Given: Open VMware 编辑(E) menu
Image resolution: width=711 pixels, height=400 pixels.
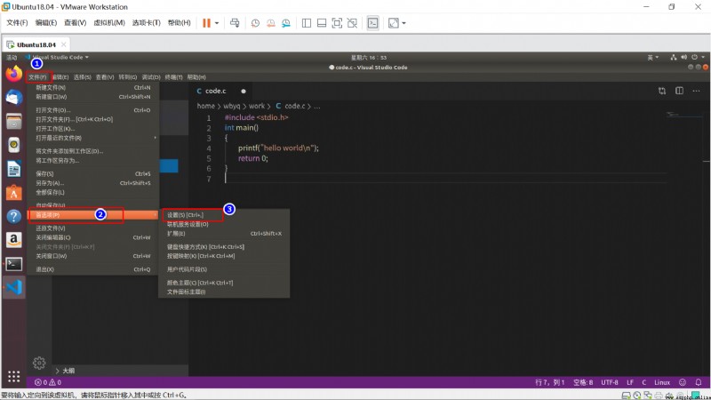Looking at the screenshot, I should pos(46,23).
